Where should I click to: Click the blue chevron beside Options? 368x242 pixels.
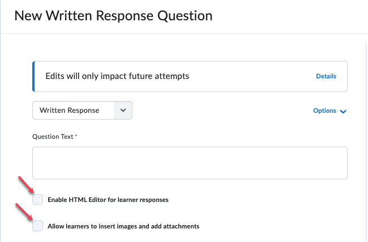[343, 111]
